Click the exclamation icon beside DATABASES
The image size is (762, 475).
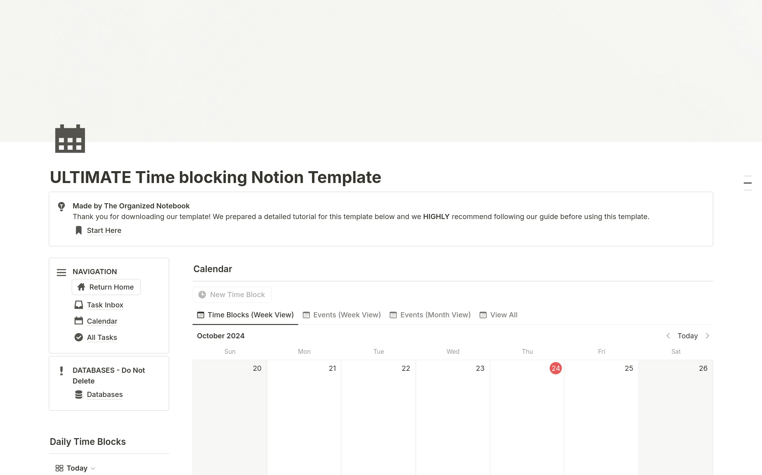[62, 371]
